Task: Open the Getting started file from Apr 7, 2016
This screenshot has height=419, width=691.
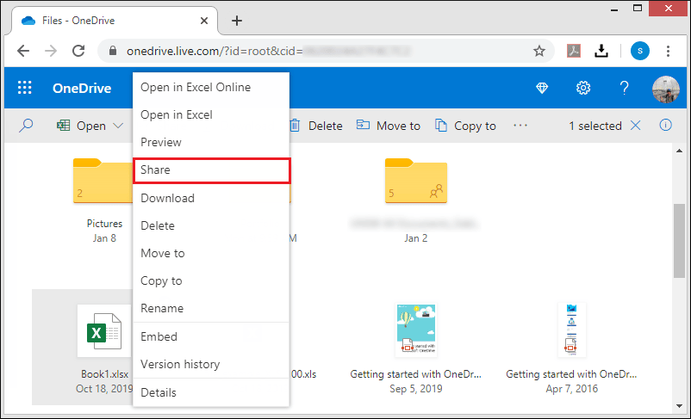Action: click(x=571, y=330)
